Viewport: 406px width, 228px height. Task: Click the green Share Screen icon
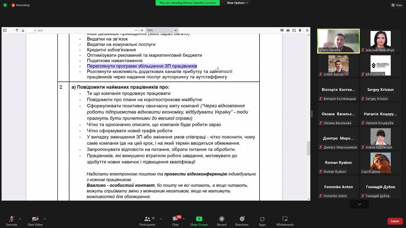click(x=199, y=219)
